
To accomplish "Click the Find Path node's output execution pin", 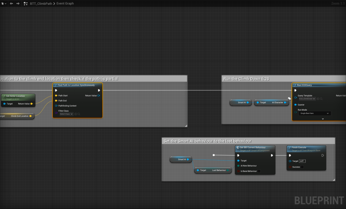I will 99,90.
